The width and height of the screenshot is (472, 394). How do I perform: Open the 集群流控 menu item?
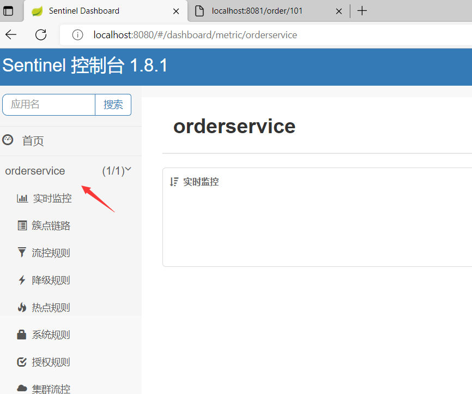(51, 389)
